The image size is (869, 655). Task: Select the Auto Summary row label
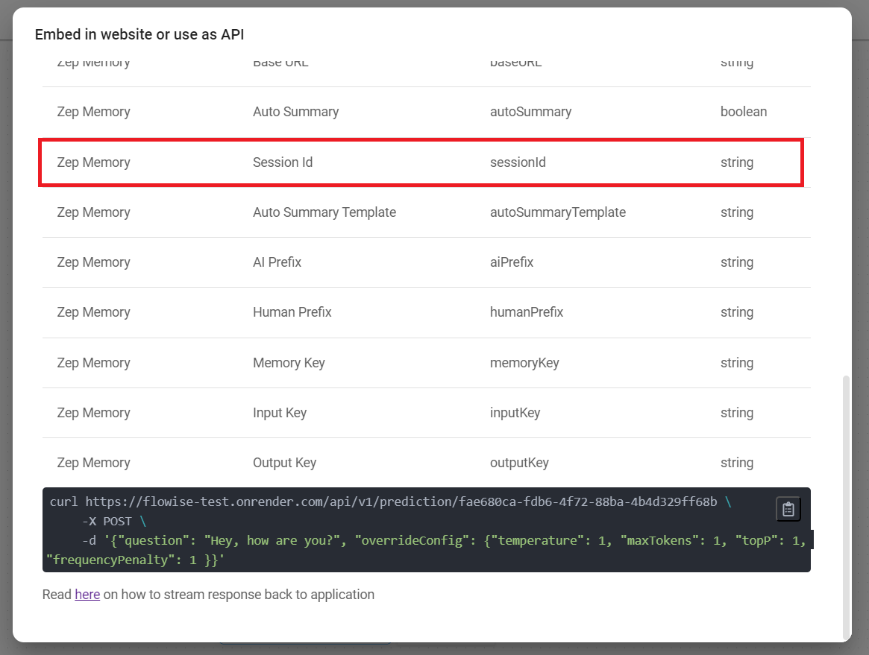coord(295,112)
